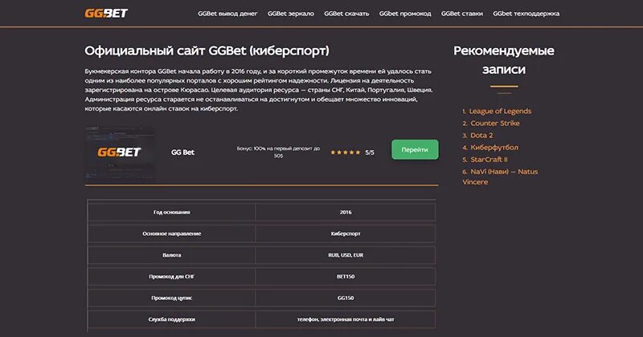The width and height of the screenshot is (643, 337).
Task: Click the RUB, USD, EUR table cell
Action: [346, 255]
